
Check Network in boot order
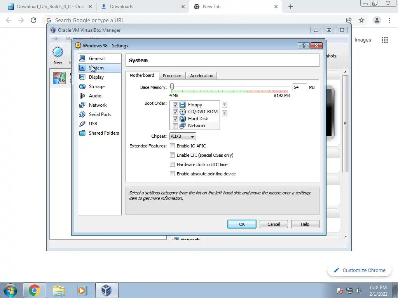175,126
